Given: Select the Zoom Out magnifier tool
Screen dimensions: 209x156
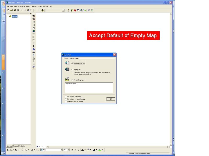Looking at the screenshot, I should [x=34, y=19].
